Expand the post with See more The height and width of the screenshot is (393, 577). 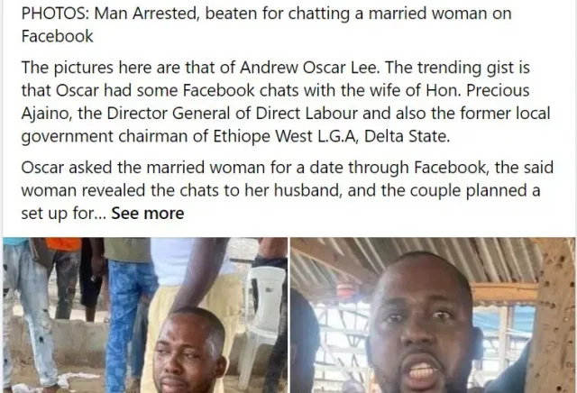(148, 214)
